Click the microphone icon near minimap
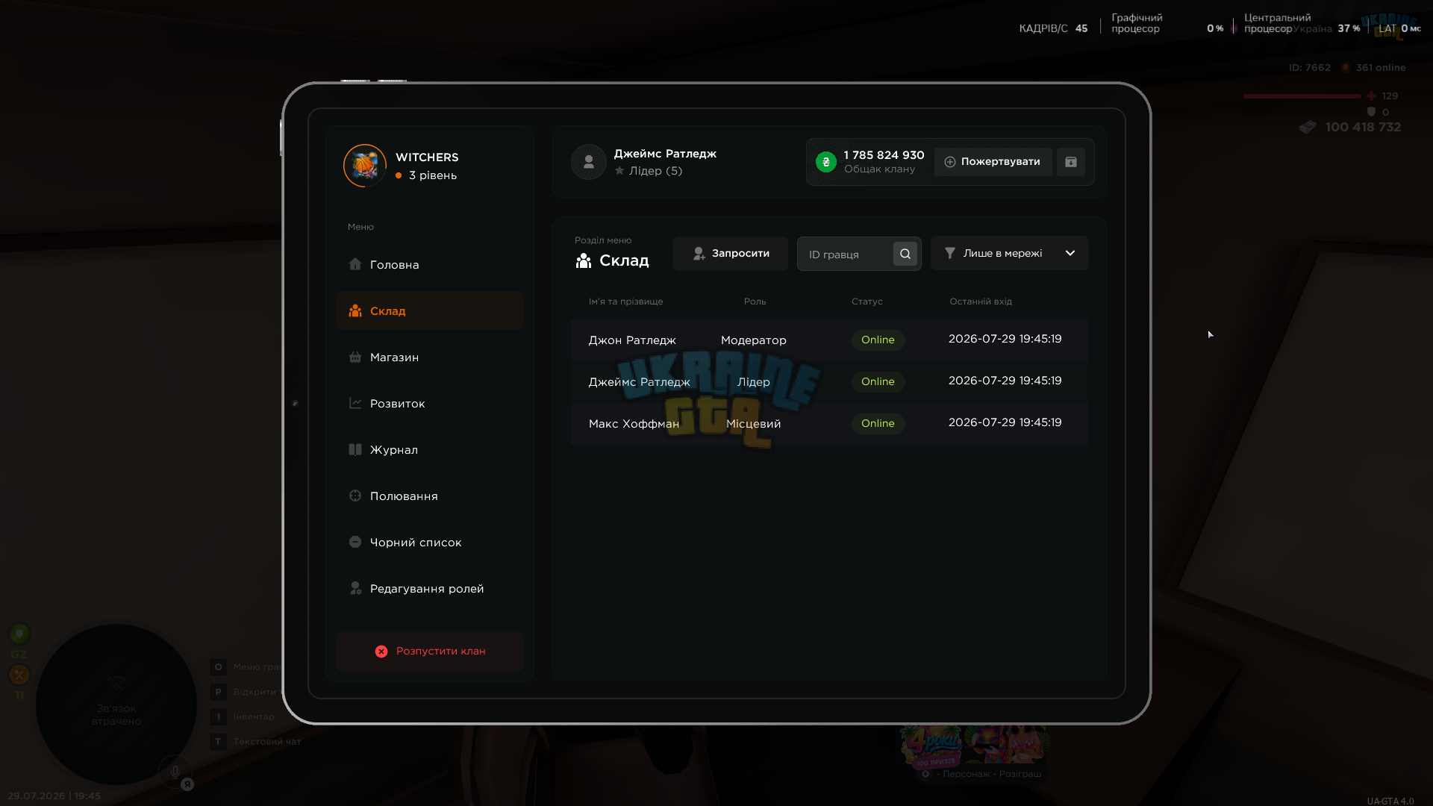This screenshot has height=806, width=1433. tap(175, 772)
